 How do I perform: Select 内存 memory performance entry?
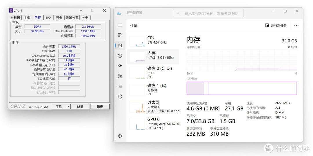coord(153,56)
